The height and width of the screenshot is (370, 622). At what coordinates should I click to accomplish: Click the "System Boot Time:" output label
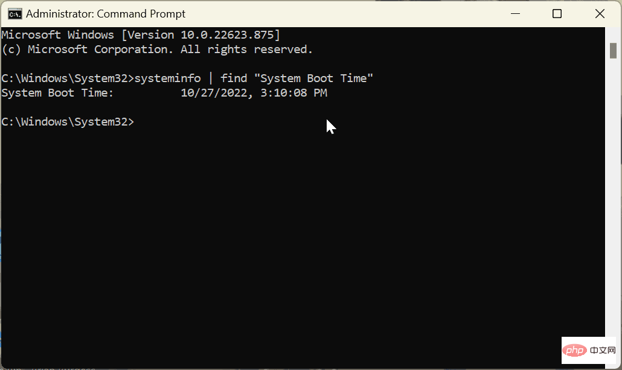coord(57,93)
